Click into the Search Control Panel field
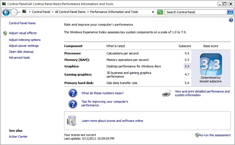Screen dimensions: 235x145 pos(196,12)
